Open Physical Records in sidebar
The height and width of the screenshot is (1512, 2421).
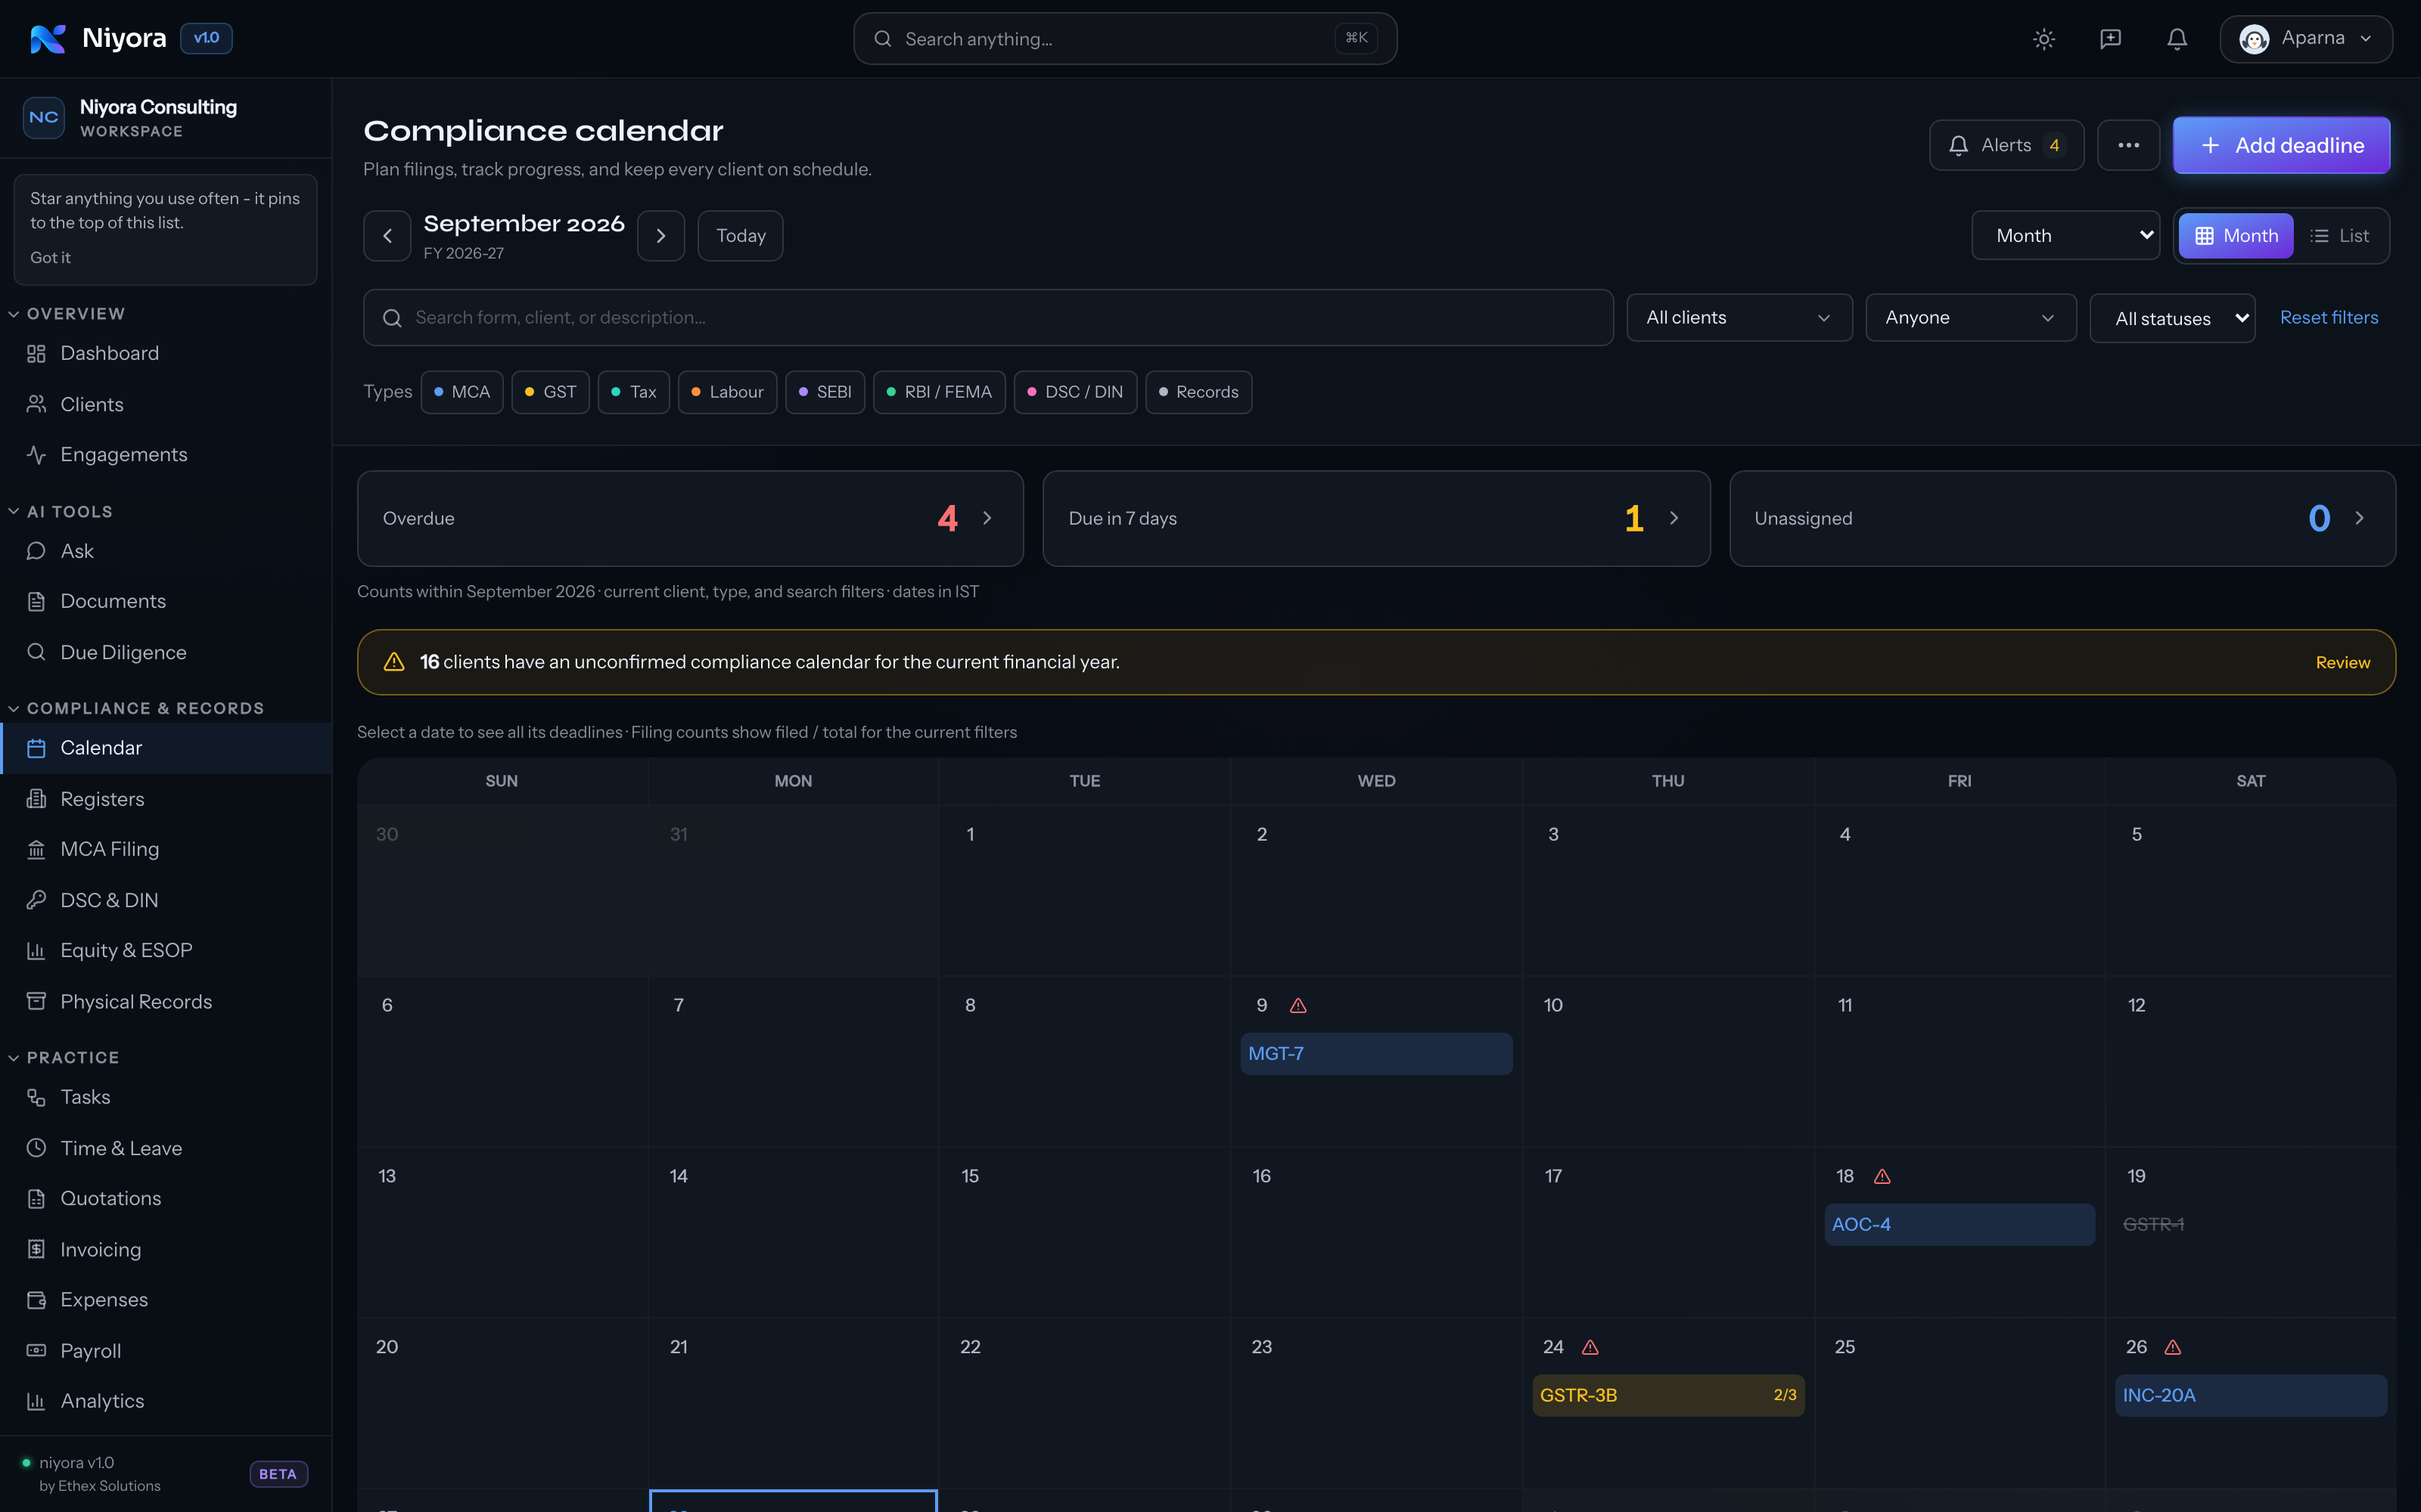166,1001
